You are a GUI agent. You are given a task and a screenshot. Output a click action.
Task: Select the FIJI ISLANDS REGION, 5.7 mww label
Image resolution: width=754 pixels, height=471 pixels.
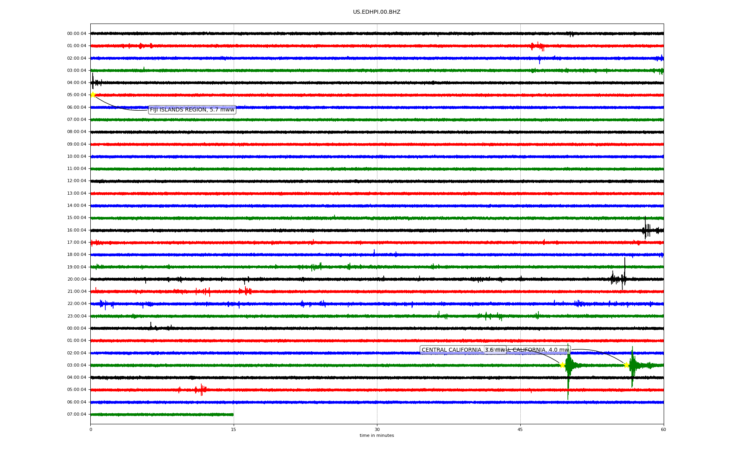click(x=192, y=110)
